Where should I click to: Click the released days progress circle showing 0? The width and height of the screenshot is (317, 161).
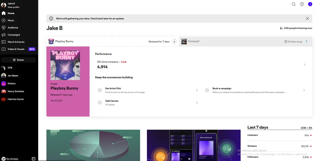[174, 41]
